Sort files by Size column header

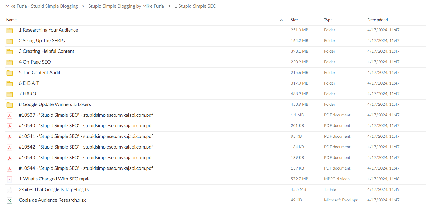coord(294,20)
